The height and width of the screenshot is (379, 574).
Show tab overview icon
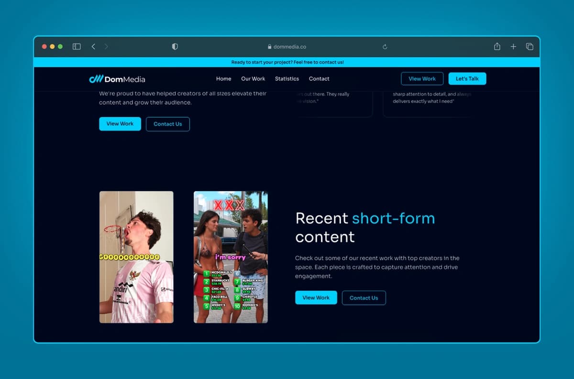point(530,46)
